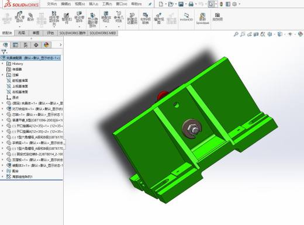
Task: Open dropdown arrow next to Options gear
Action: (240, 4)
